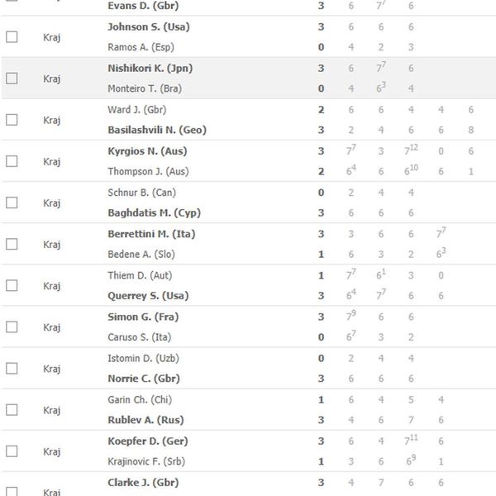
Task: Check the box beside Ward vs Basilashvili
Action: [12, 119]
